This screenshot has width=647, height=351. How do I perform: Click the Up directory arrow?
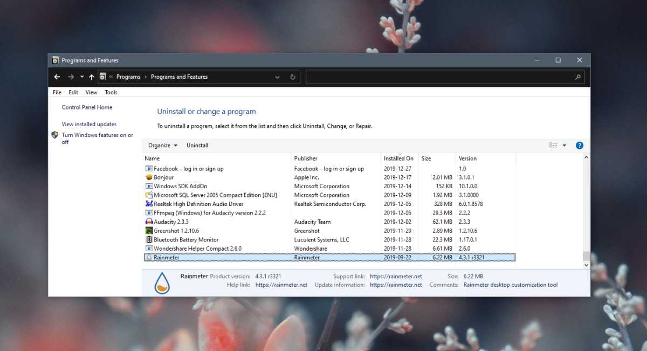(x=92, y=77)
